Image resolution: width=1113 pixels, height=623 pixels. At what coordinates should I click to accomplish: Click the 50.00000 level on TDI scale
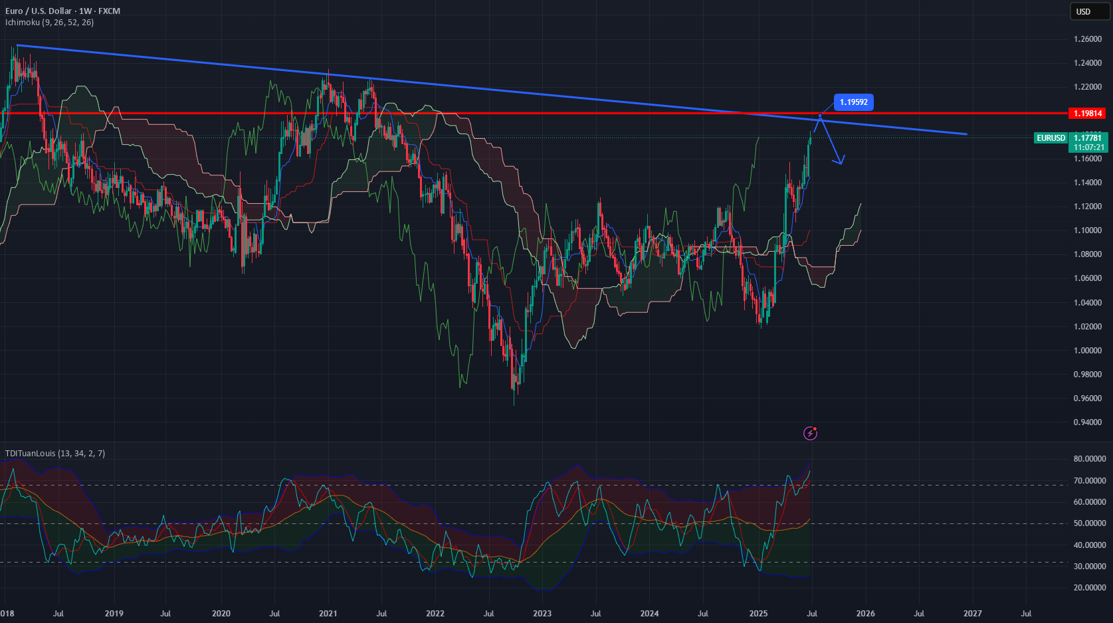(x=1090, y=523)
